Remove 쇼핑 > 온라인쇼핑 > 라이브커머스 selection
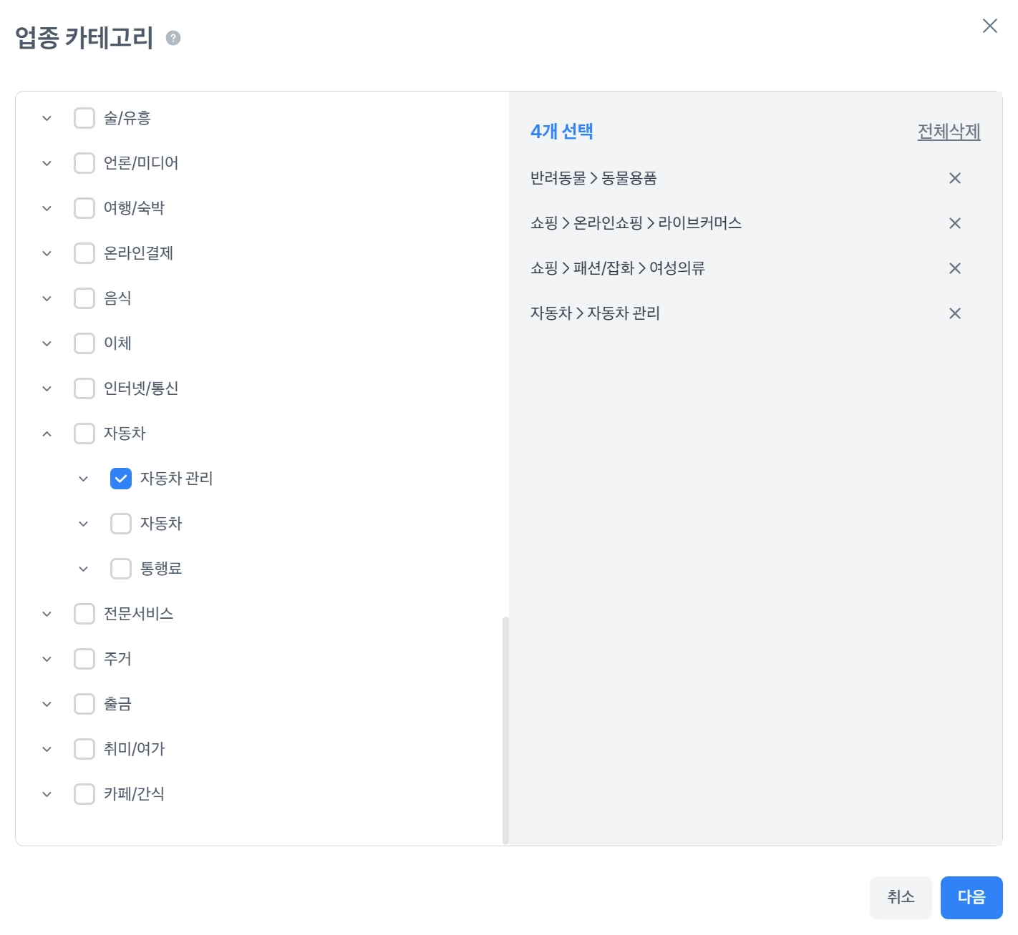 (x=954, y=223)
